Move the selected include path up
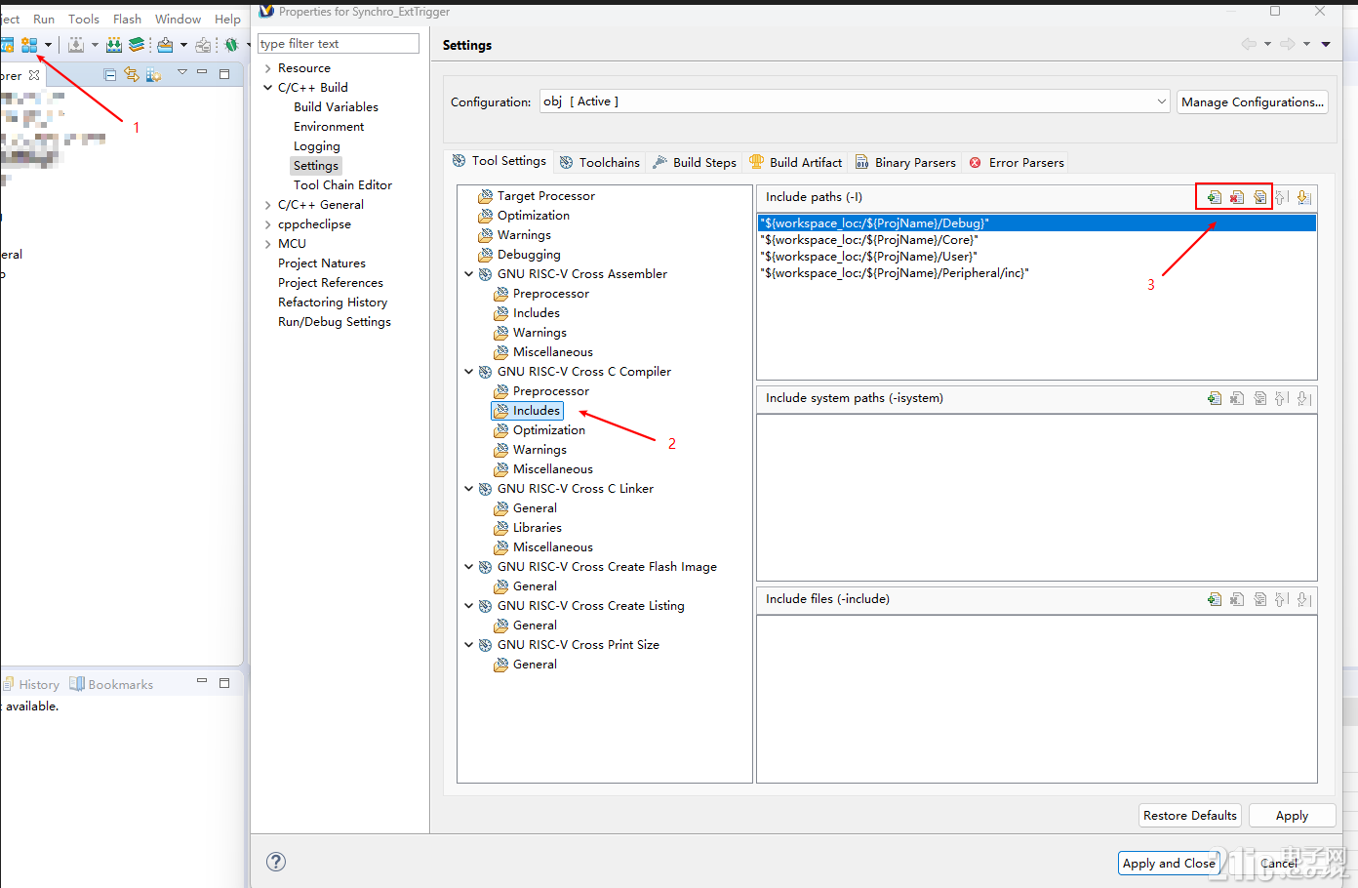The width and height of the screenshot is (1358, 888). 1282,197
